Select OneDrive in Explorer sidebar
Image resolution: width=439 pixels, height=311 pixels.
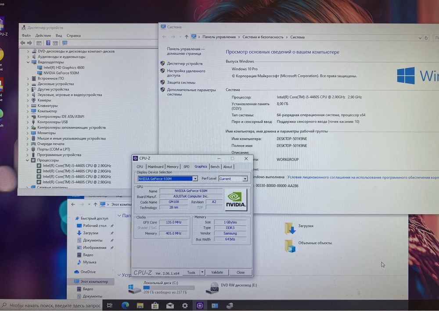click(88, 272)
